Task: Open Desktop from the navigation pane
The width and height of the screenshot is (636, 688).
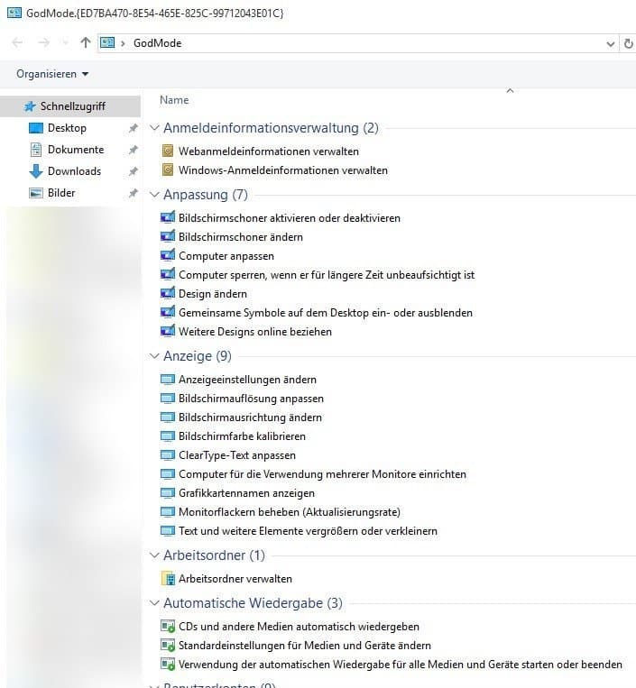Action: pos(67,128)
